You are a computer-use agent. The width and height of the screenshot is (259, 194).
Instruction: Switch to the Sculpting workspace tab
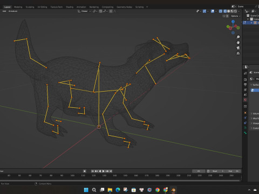(x=30, y=7)
